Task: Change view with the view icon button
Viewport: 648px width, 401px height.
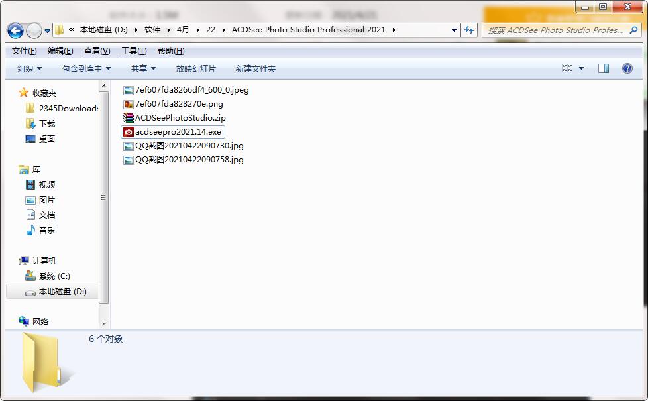Action: pos(567,68)
